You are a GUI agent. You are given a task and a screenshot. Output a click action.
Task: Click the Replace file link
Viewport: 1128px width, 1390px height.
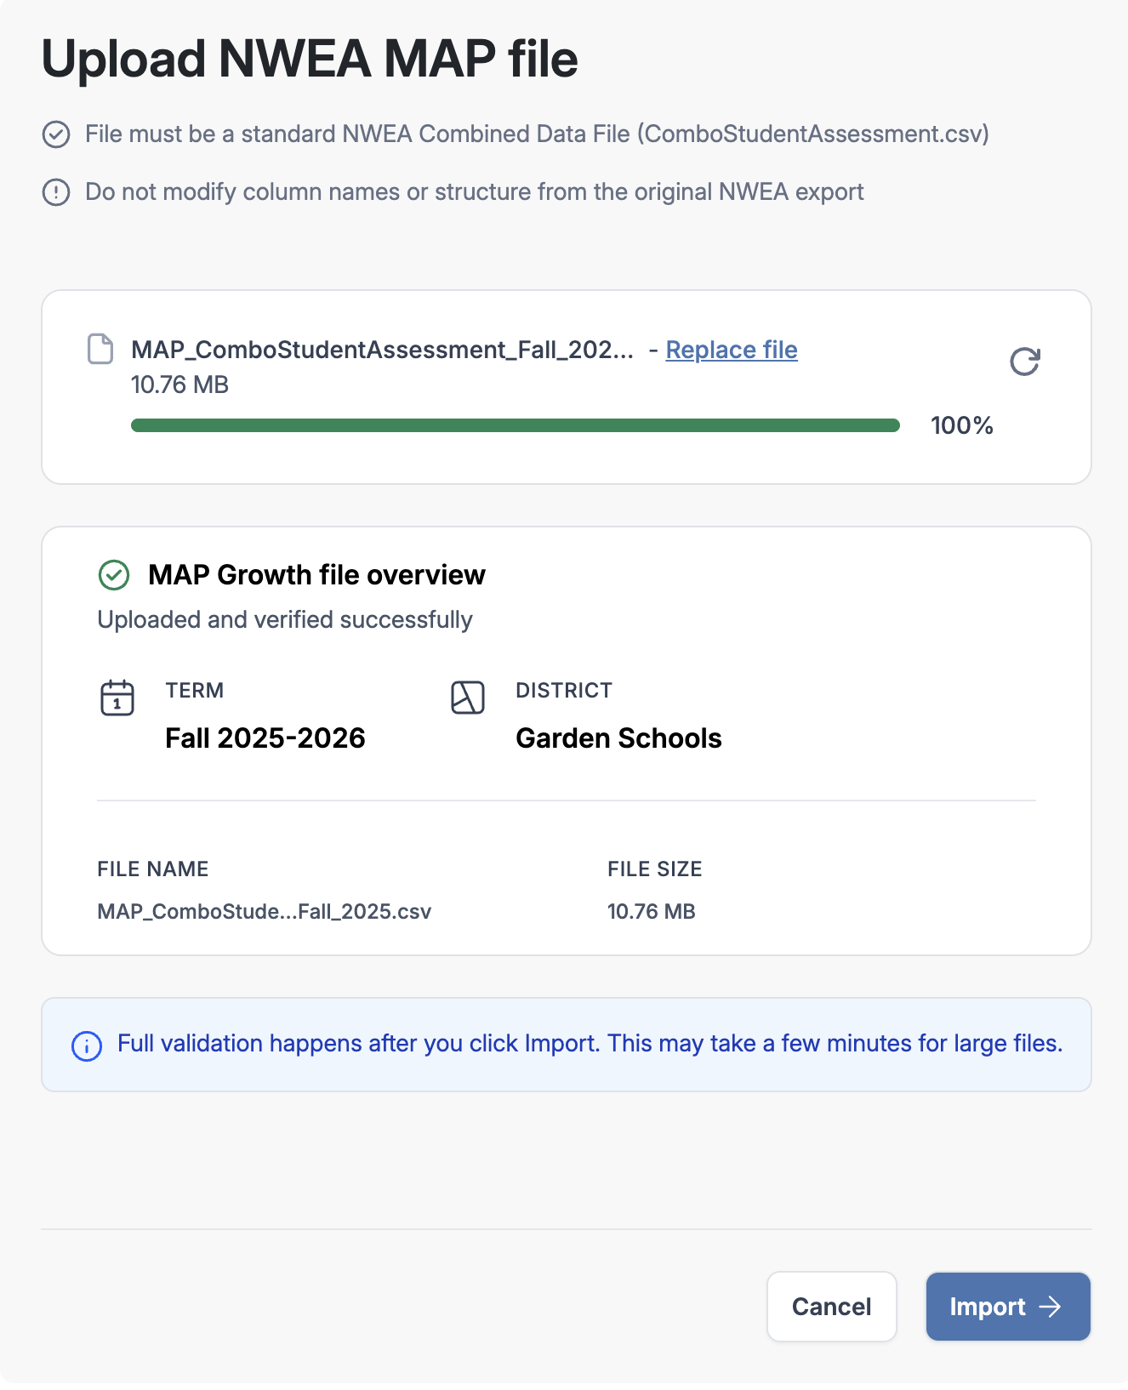(732, 350)
